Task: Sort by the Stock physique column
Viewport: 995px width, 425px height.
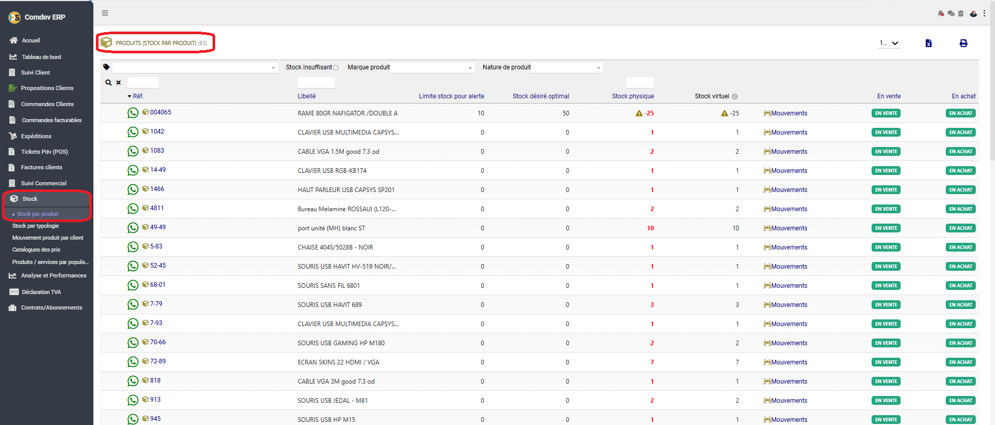Action: click(x=633, y=96)
